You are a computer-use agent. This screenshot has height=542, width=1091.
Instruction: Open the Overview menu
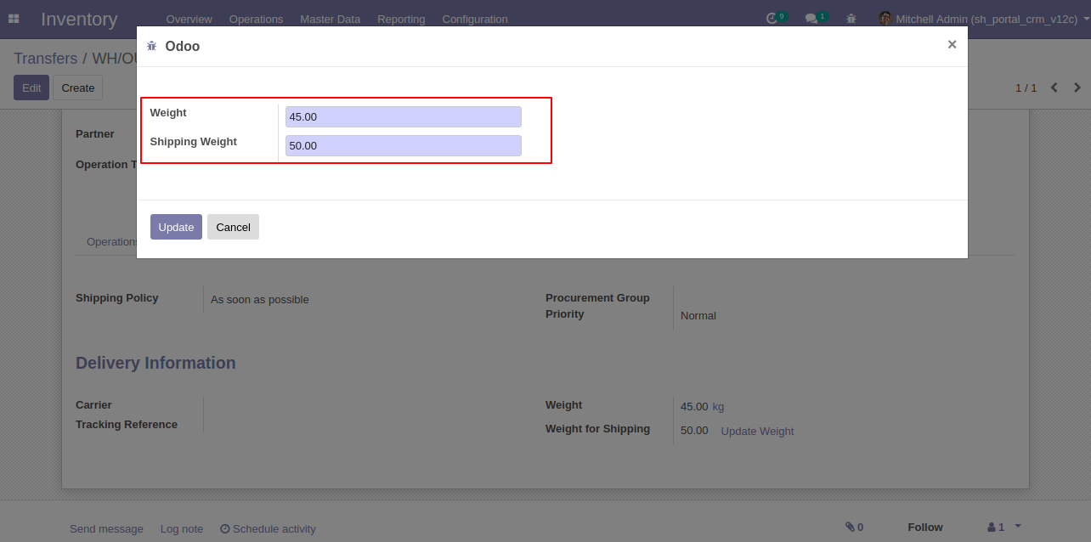click(x=189, y=19)
